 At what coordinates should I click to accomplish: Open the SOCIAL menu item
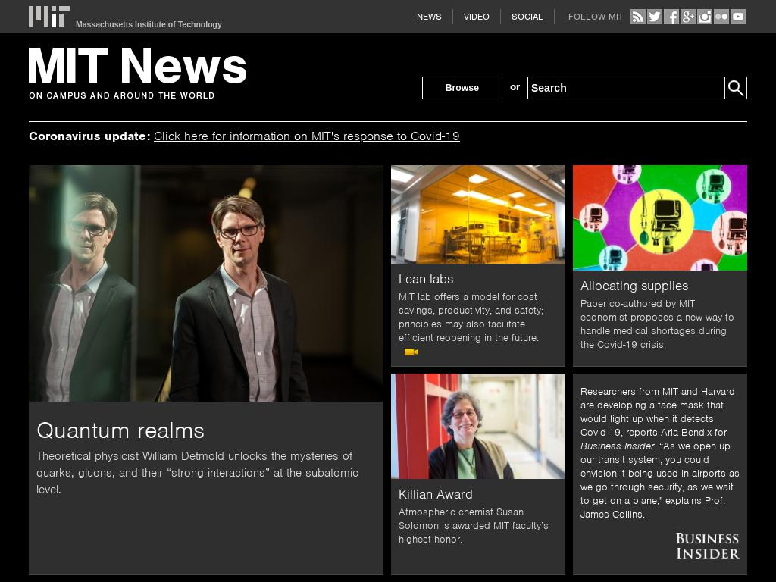[527, 17]
